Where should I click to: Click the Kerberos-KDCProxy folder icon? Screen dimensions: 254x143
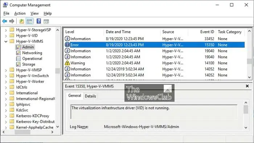click(x=12, y=116)
